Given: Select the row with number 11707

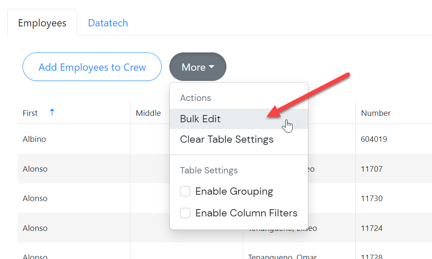Looking at the screenshot, I should [371, 169].
